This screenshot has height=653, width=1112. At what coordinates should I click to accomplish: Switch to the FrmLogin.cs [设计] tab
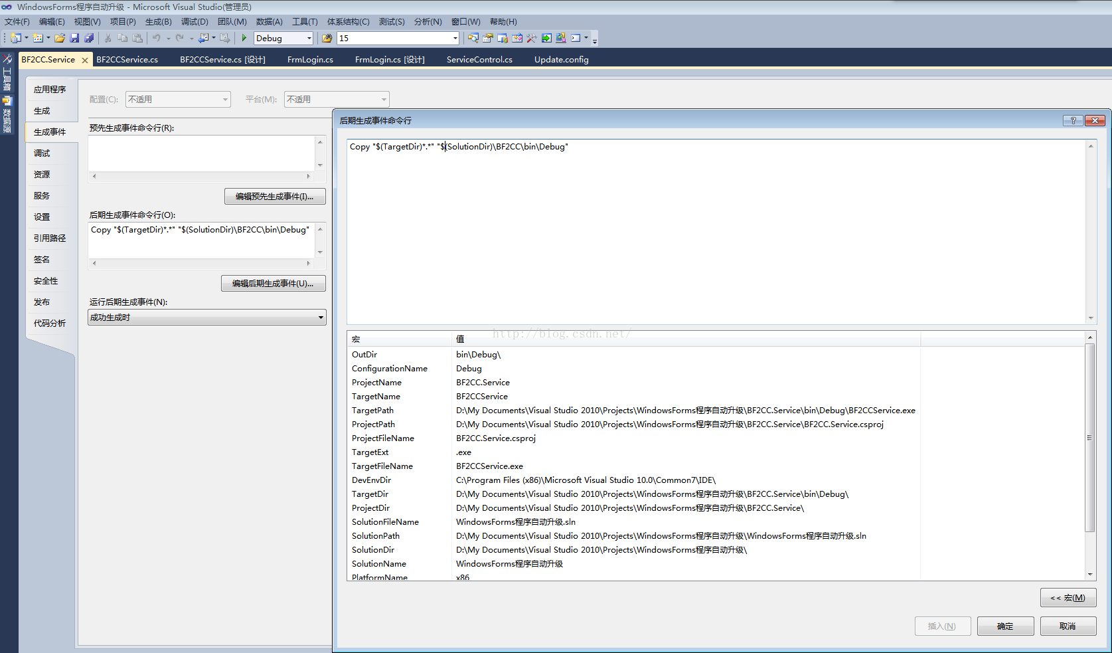coord(390,59)
